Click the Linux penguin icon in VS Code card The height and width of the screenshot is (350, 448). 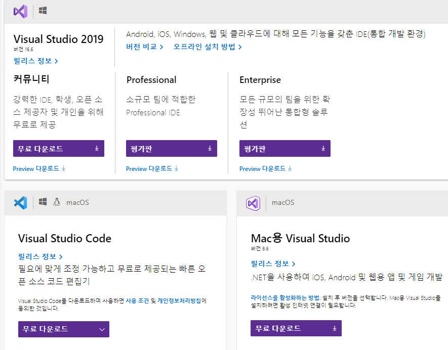point(57,202)
